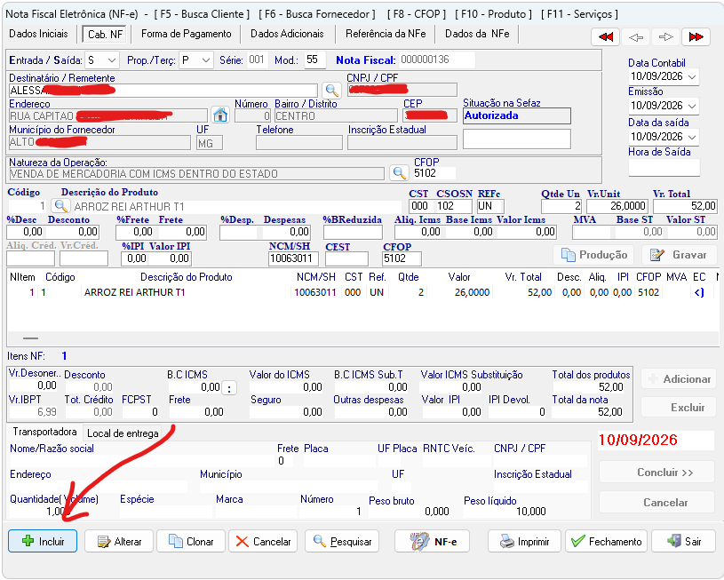724x580 pixels.
Task: Open the Data Contabil date picker
Action: tap(692, 76)
